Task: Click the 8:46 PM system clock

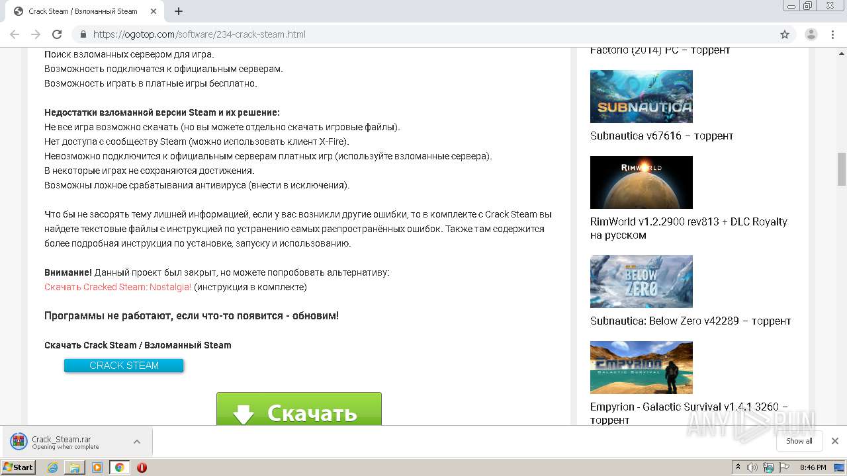Action: (x=813, y=467)
